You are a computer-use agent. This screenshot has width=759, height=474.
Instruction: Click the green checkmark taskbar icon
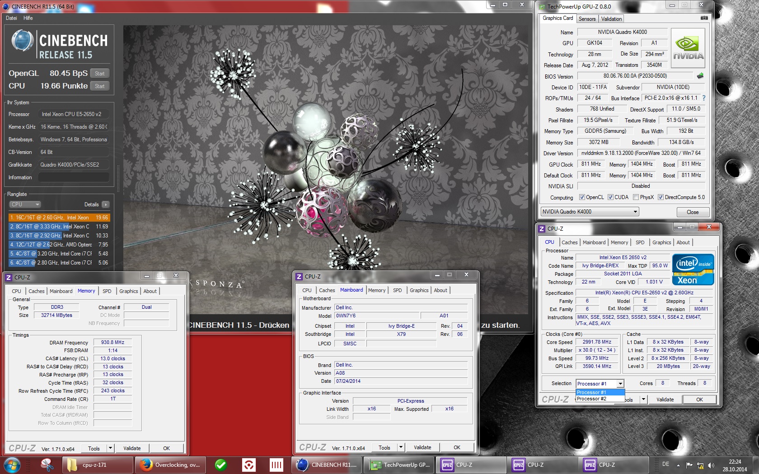tap(221, 465)
